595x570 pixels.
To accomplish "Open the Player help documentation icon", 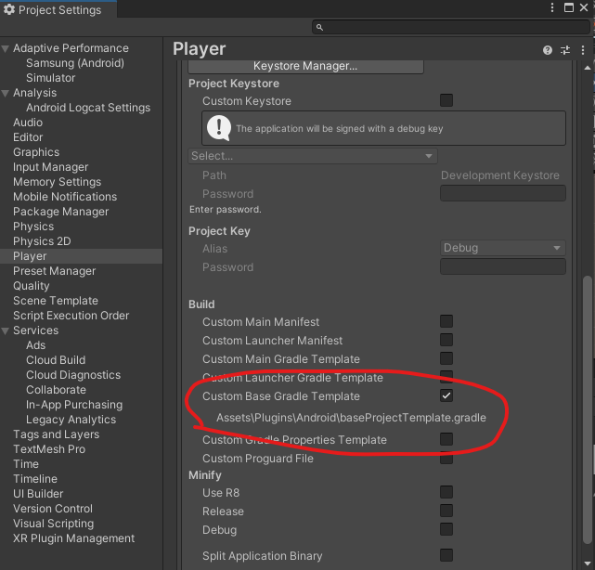I will [x=547, y=50].
